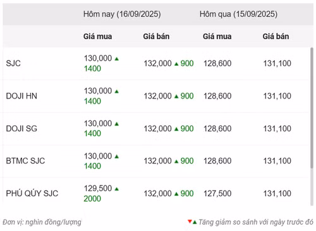Click the Đơn vị: nghìn đồng/lượng note
This screenshot has height=231, width=316.
(x=42, y=222)
